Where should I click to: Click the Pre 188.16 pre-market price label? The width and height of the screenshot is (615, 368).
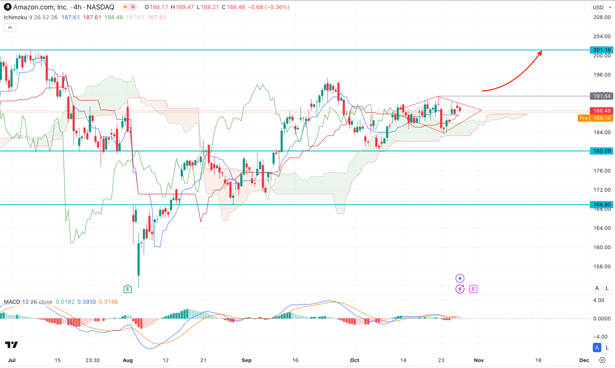(595, 118)
